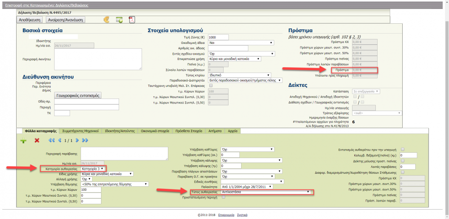Go to next record sheet
Viewport: 449px width, 219px height.
(77, 141)
